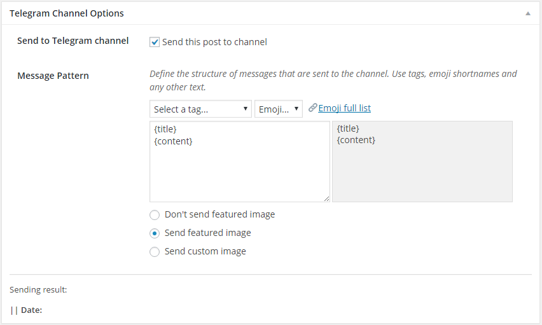Click the pattern description italic text
Image resolution: width=542 pixels, height=325 pixels.
[x=333, y=80]
